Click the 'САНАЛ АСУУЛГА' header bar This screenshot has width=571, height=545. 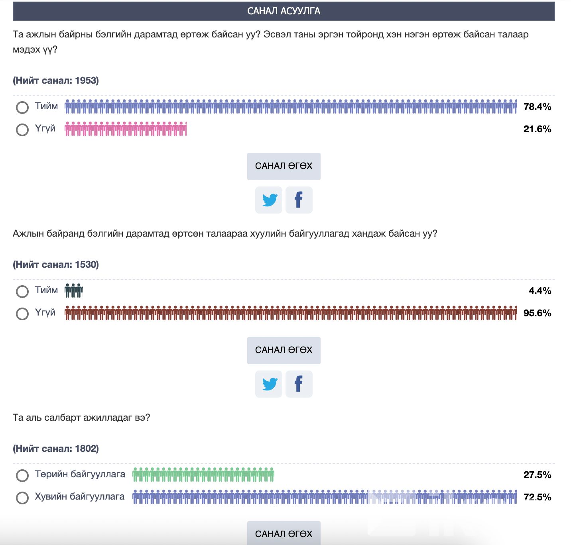(x=284, y=11)
